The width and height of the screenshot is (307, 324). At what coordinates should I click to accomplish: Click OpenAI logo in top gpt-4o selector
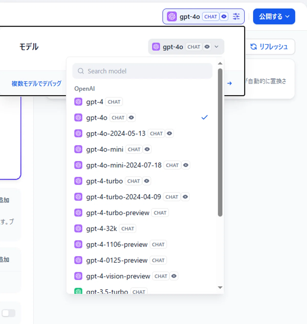tap(172, 17)
